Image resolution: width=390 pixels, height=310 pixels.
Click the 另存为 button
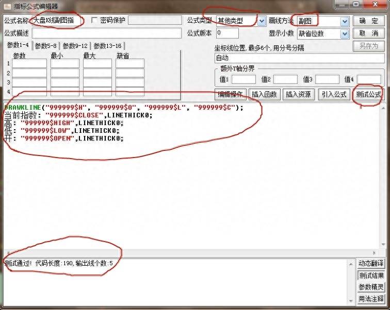(x=369, y=46)
